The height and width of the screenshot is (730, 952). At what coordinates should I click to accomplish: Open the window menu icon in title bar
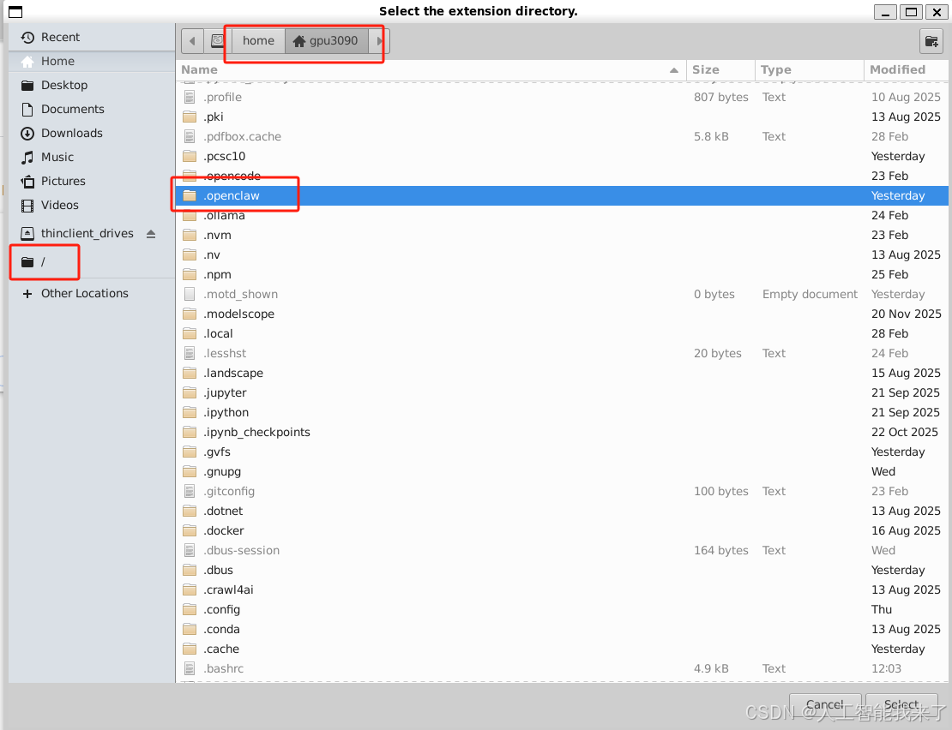(x=15, y=11)
